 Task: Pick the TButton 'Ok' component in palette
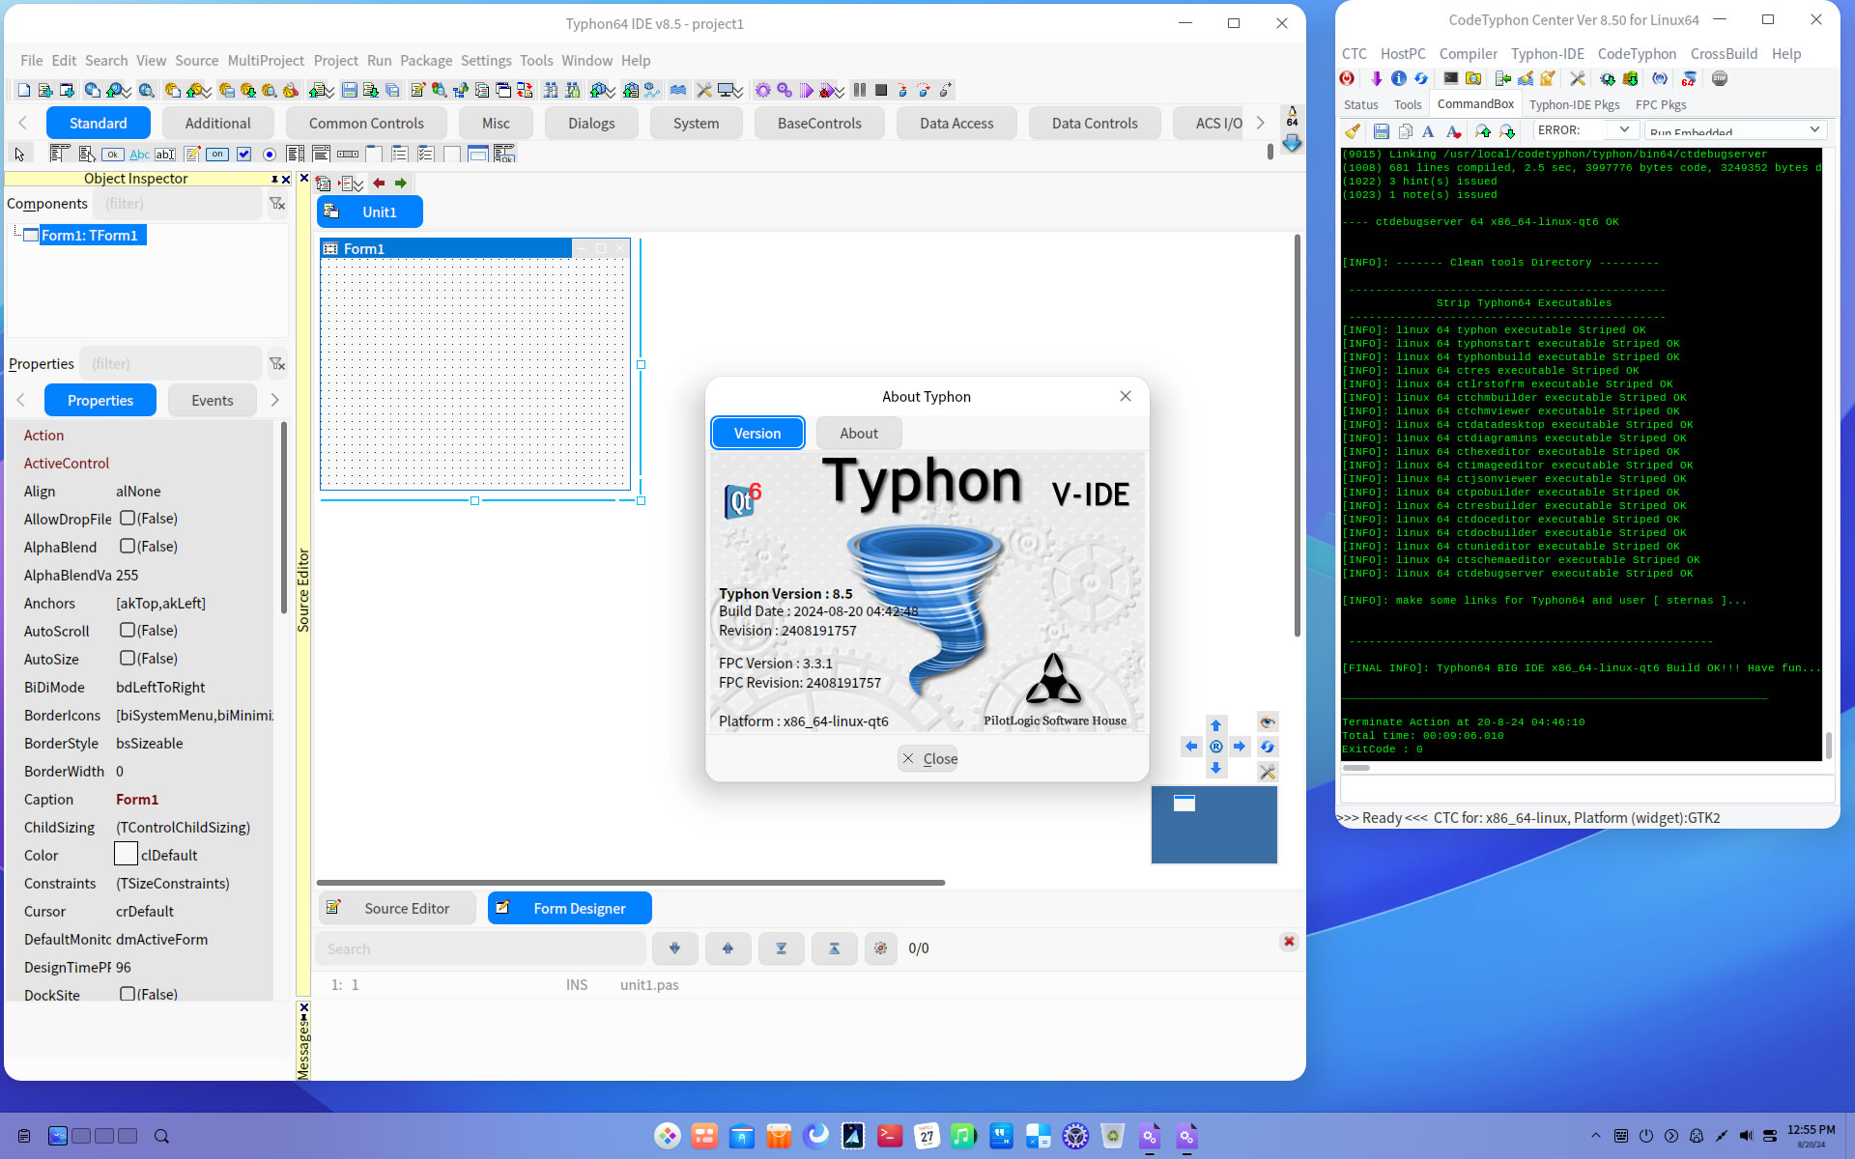coord(113,154)
